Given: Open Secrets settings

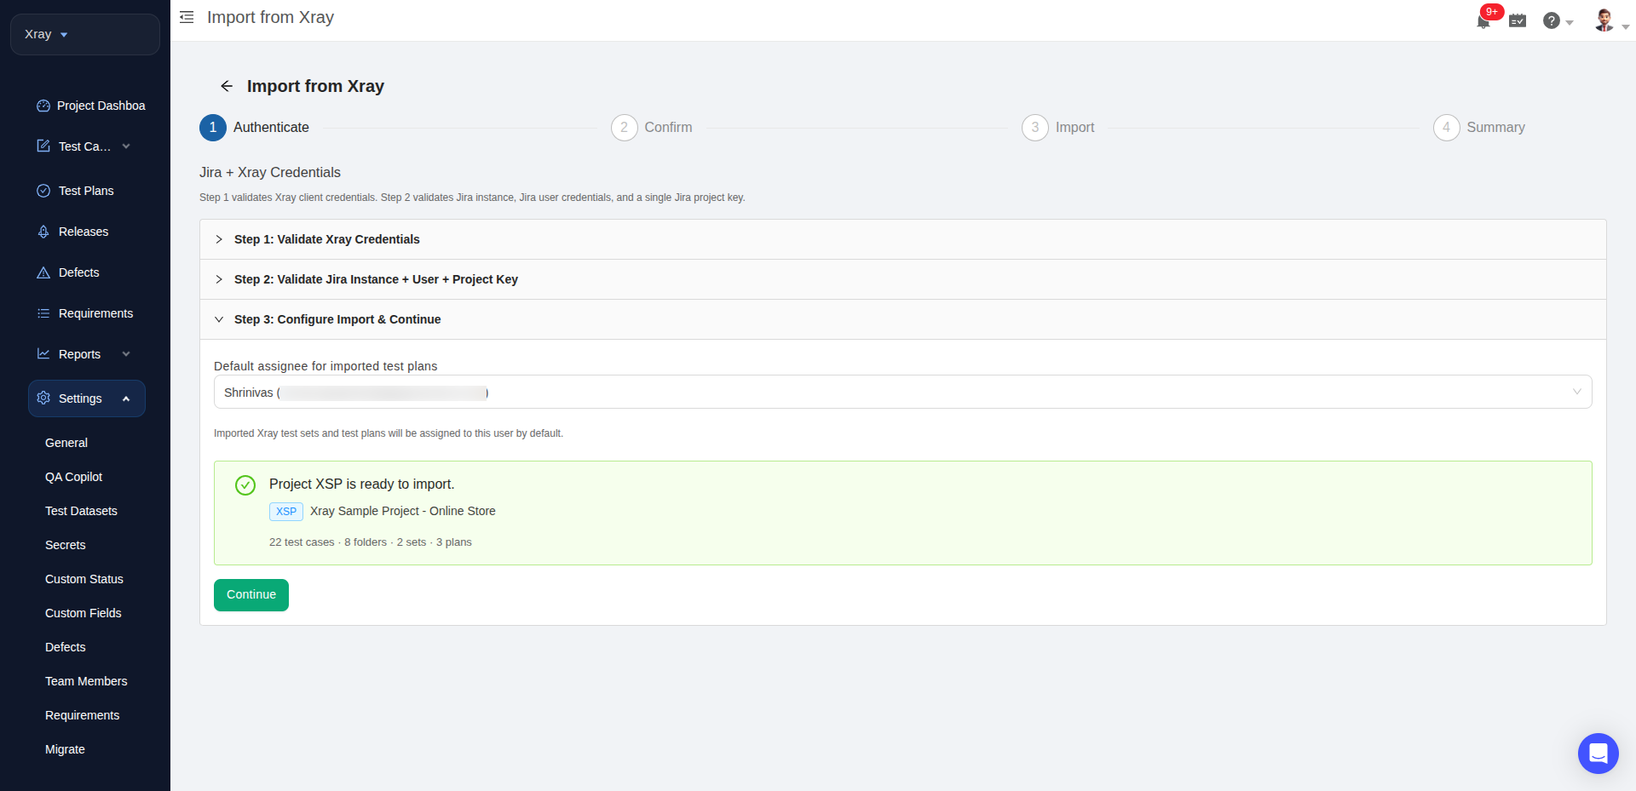Looking at the screenshot, I should coord(66,545).
